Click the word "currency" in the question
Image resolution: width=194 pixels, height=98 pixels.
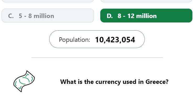click(108, 82)
